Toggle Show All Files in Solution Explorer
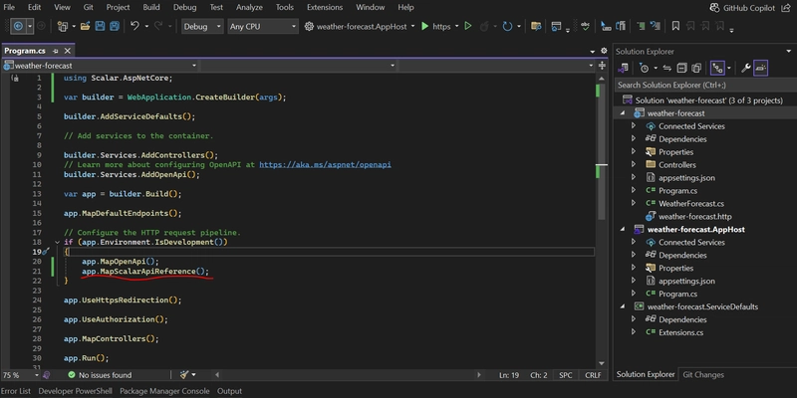The image size is (797, 398). pyautogui.click(x=696, y=68)
